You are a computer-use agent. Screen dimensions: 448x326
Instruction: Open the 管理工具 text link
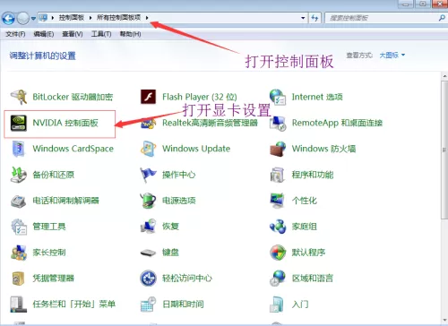(49, 227)
